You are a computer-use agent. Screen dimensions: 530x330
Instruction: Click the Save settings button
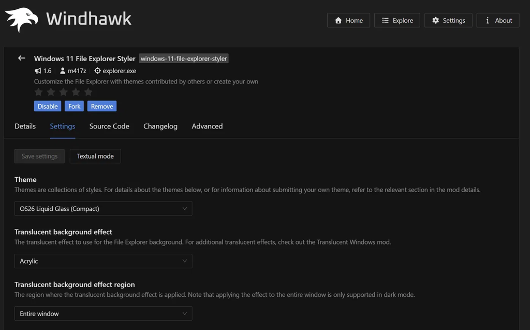point(39,156)
